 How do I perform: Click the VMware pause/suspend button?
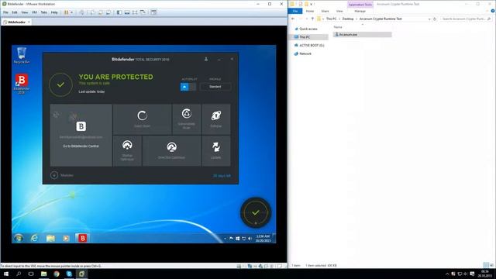[67, 12]
